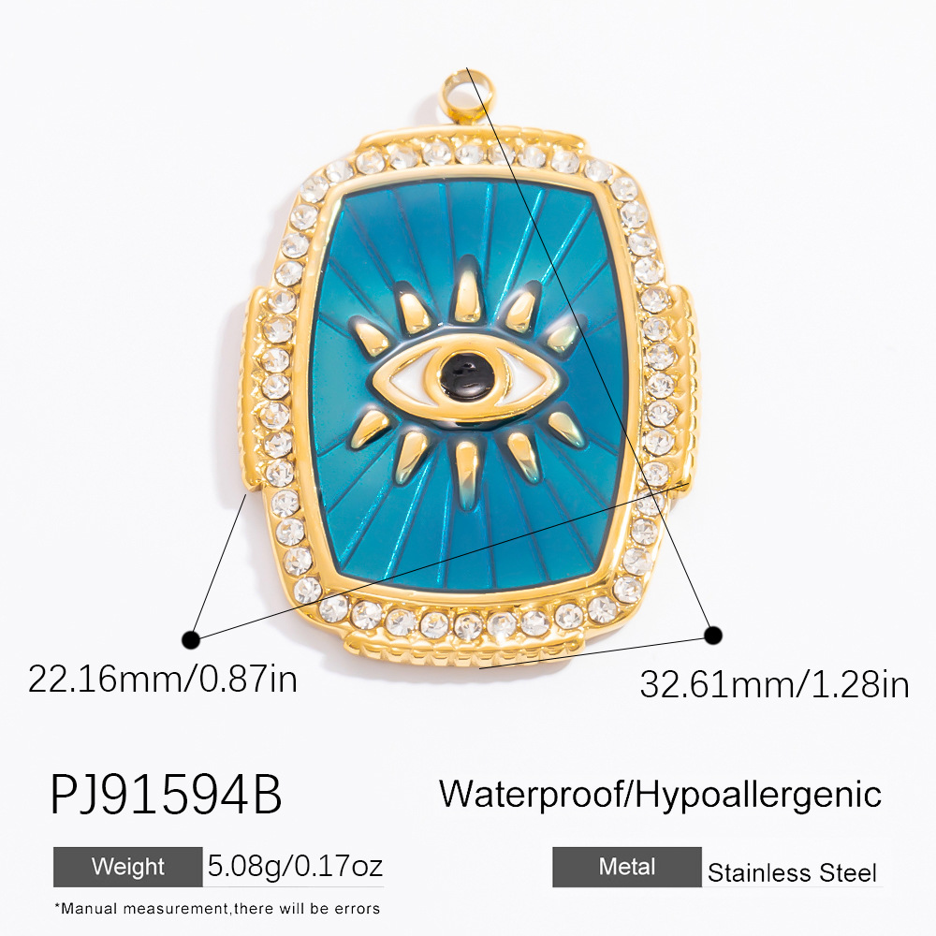Click the PJ91594B product code

pyautogui.click(x=166, y=795)
